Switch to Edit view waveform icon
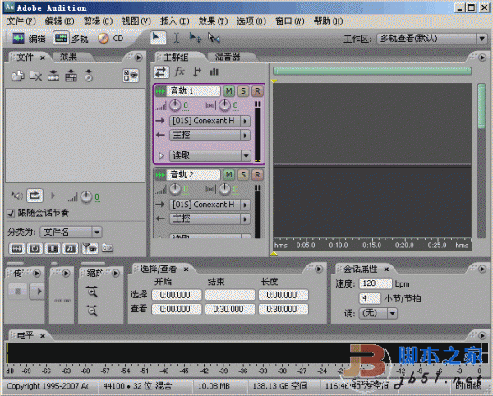The width and height of the screenshot is (493, 396). click(x=18, y=39)
